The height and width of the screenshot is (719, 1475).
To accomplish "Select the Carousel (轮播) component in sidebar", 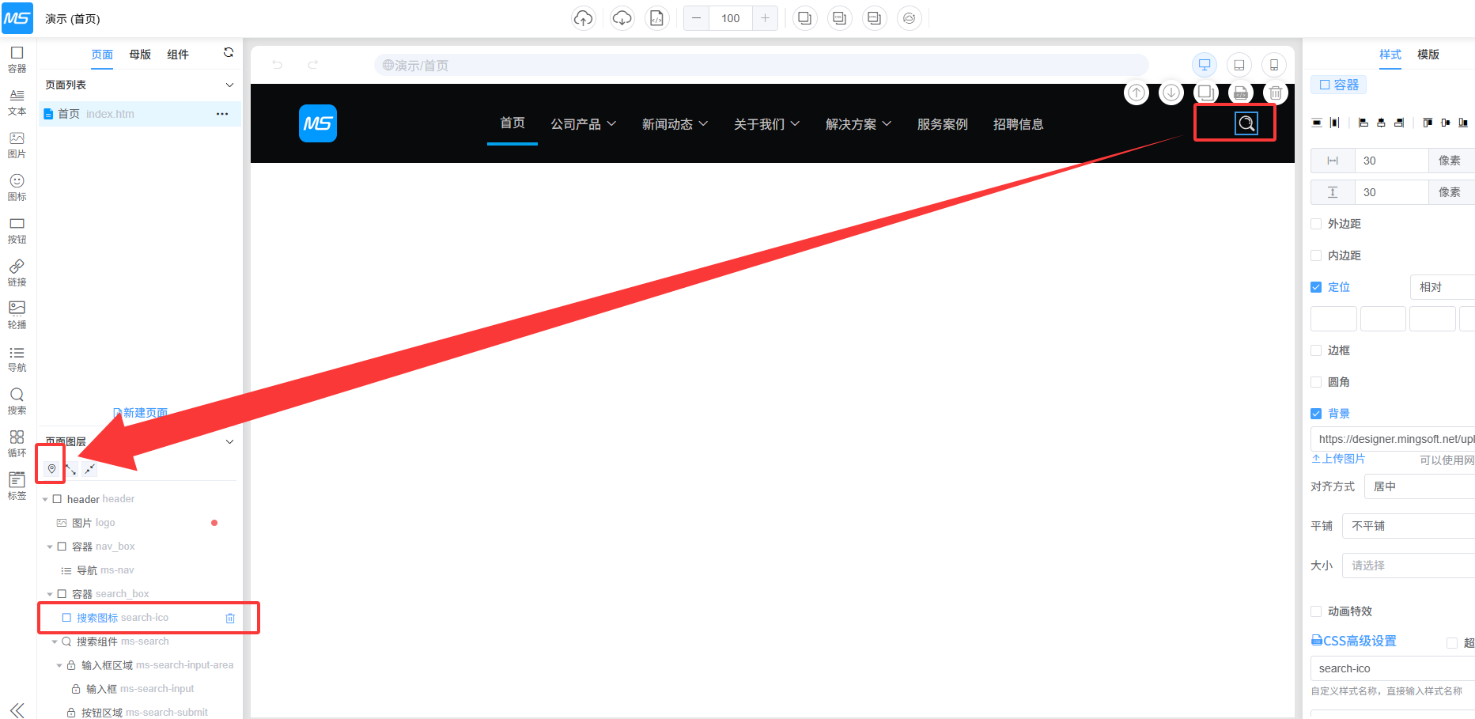I will [17, 313].
